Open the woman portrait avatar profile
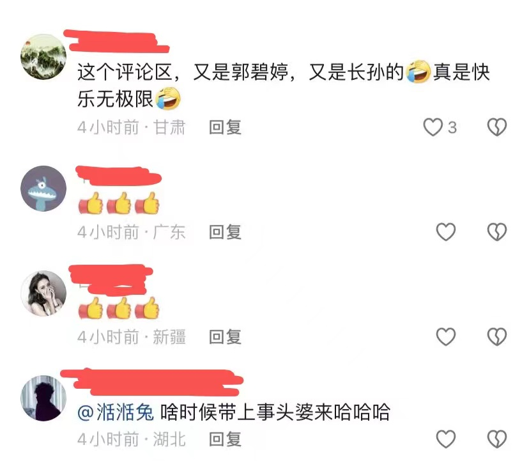529x461 pixels. click(x=43, y=293)
